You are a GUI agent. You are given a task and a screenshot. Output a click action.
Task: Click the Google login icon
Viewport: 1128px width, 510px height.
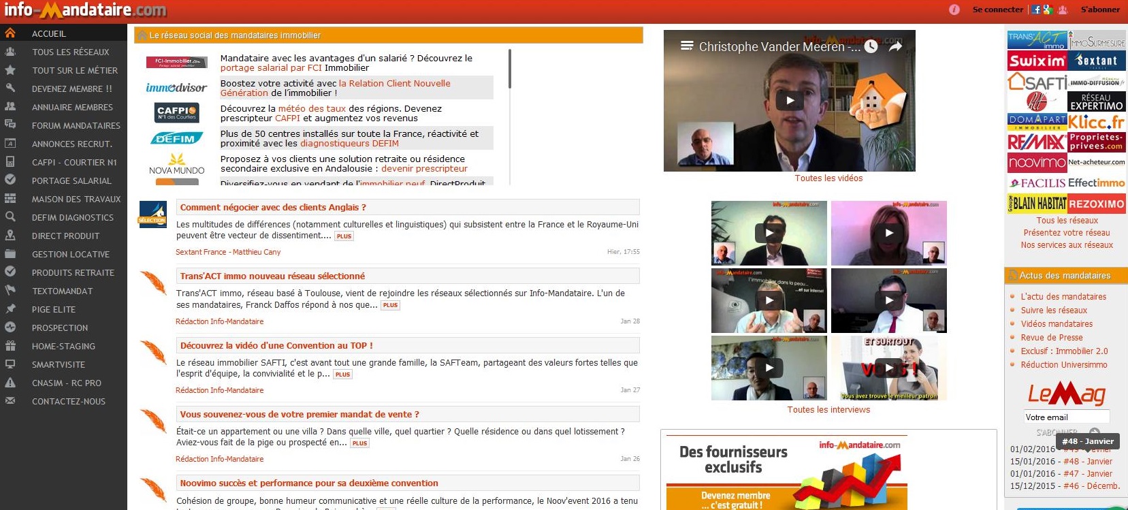click(1048, 10)
